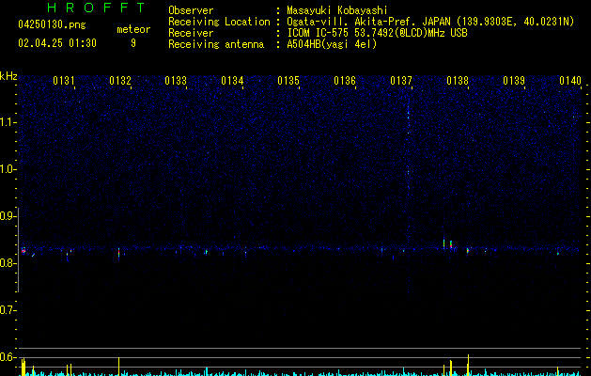The image size is (591, 376).
Task: Click the Receiving Location label
Action: [219, 22]
